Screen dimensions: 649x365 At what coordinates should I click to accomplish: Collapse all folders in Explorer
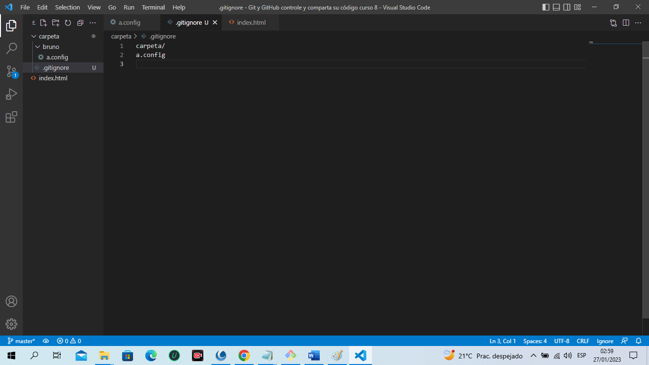point(80,23)
